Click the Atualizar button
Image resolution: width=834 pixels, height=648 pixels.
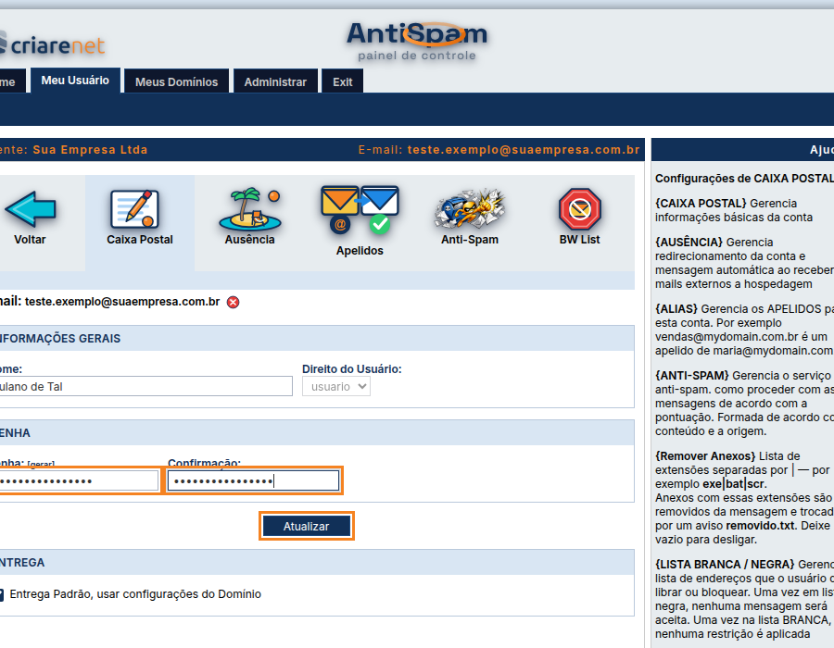(307, 526)
